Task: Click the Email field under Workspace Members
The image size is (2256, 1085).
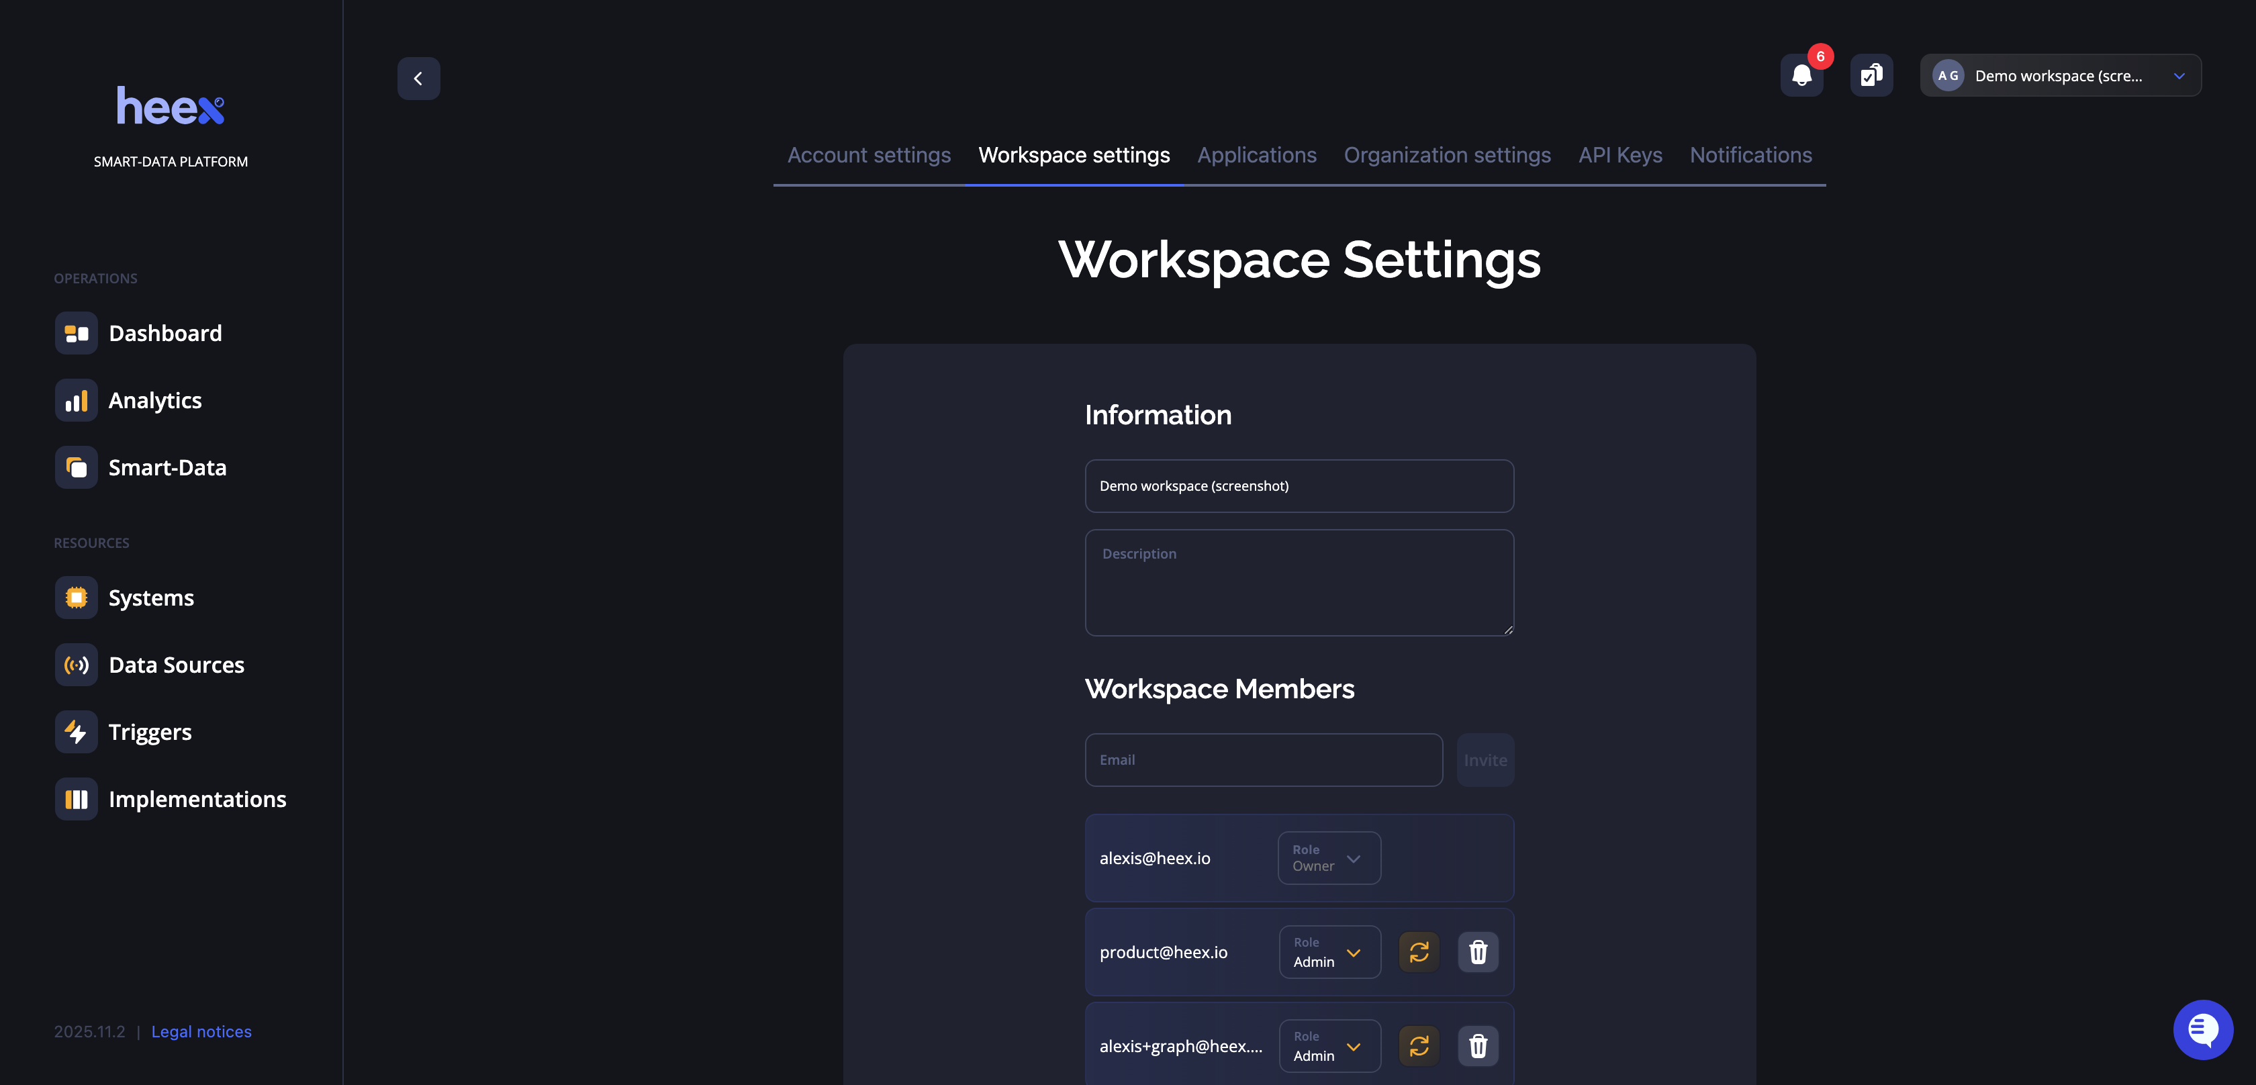Action: click(x=1264, y=759)
